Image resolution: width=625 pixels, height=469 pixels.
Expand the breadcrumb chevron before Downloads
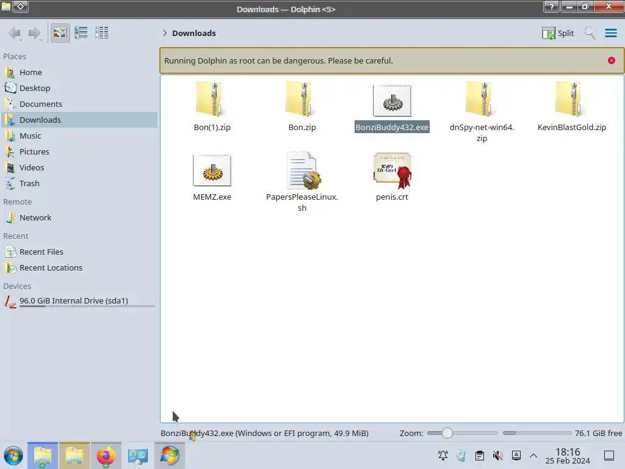pos(165,33)
